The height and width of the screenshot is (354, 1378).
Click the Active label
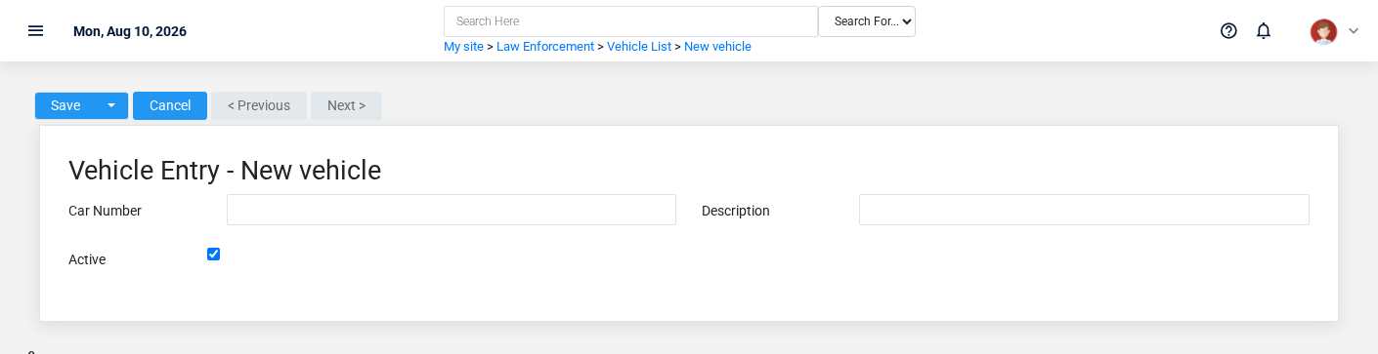coord(87,259)
